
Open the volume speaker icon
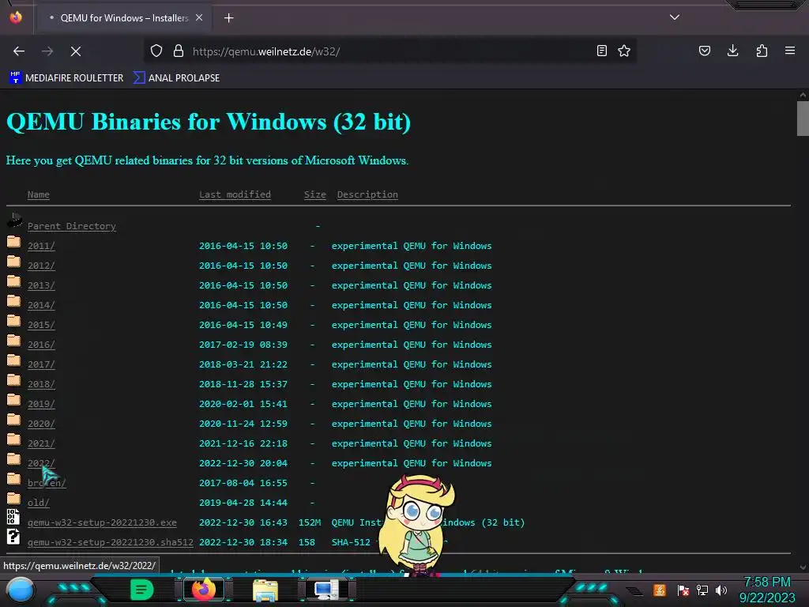click(721, 590)
